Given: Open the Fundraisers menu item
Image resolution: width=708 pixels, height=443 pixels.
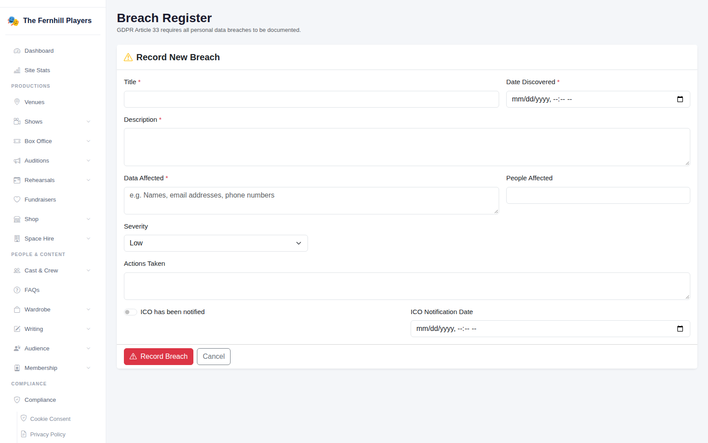Looking at the screenshot, I should [53, 200].
